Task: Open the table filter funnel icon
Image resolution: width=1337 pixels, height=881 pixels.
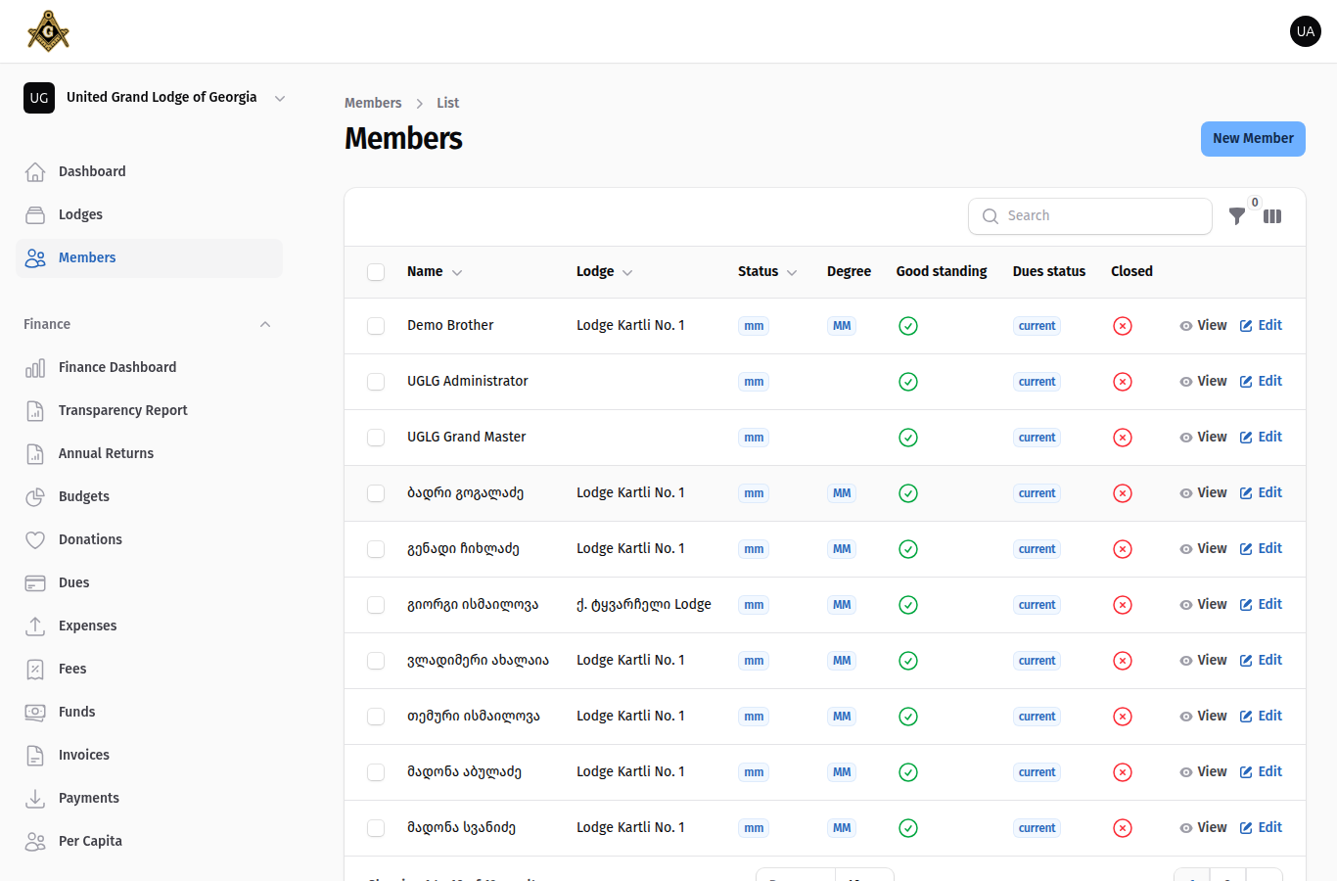Action: (x=1237, y=216)
